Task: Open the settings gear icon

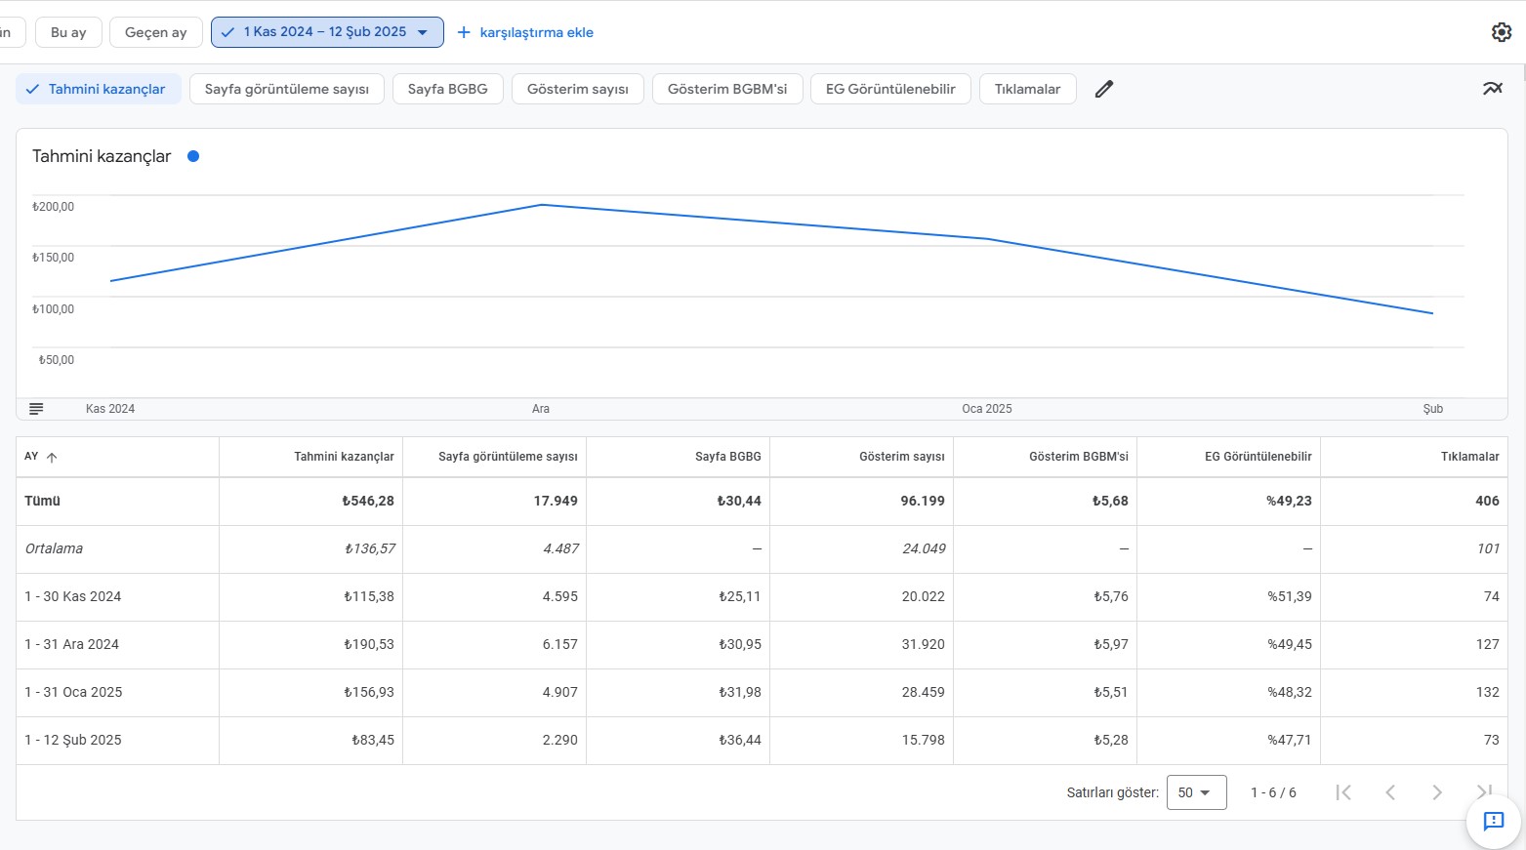Action: 1502,32
